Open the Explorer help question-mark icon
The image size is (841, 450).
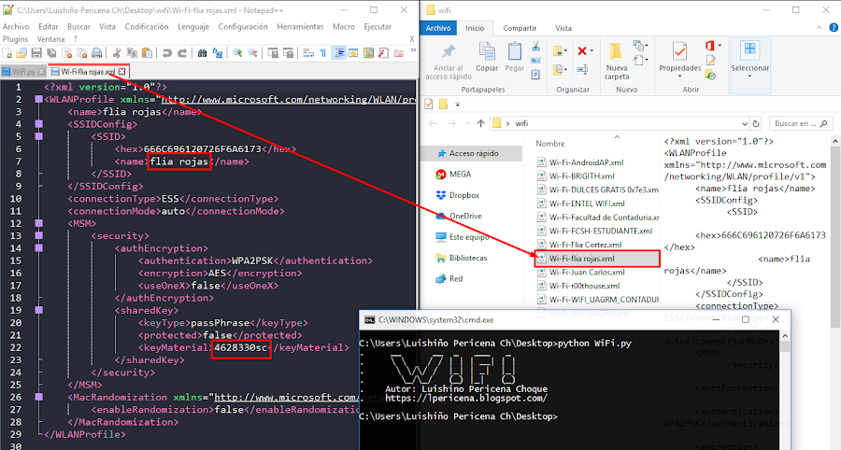pyautogui.click(x=834, y=27)
